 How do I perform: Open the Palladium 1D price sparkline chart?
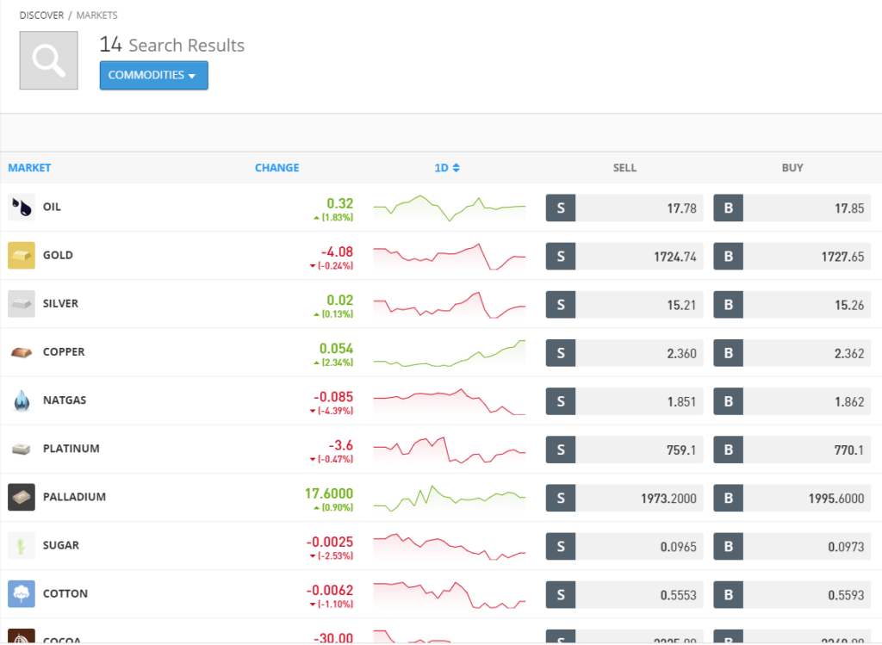tap(449, 497)
